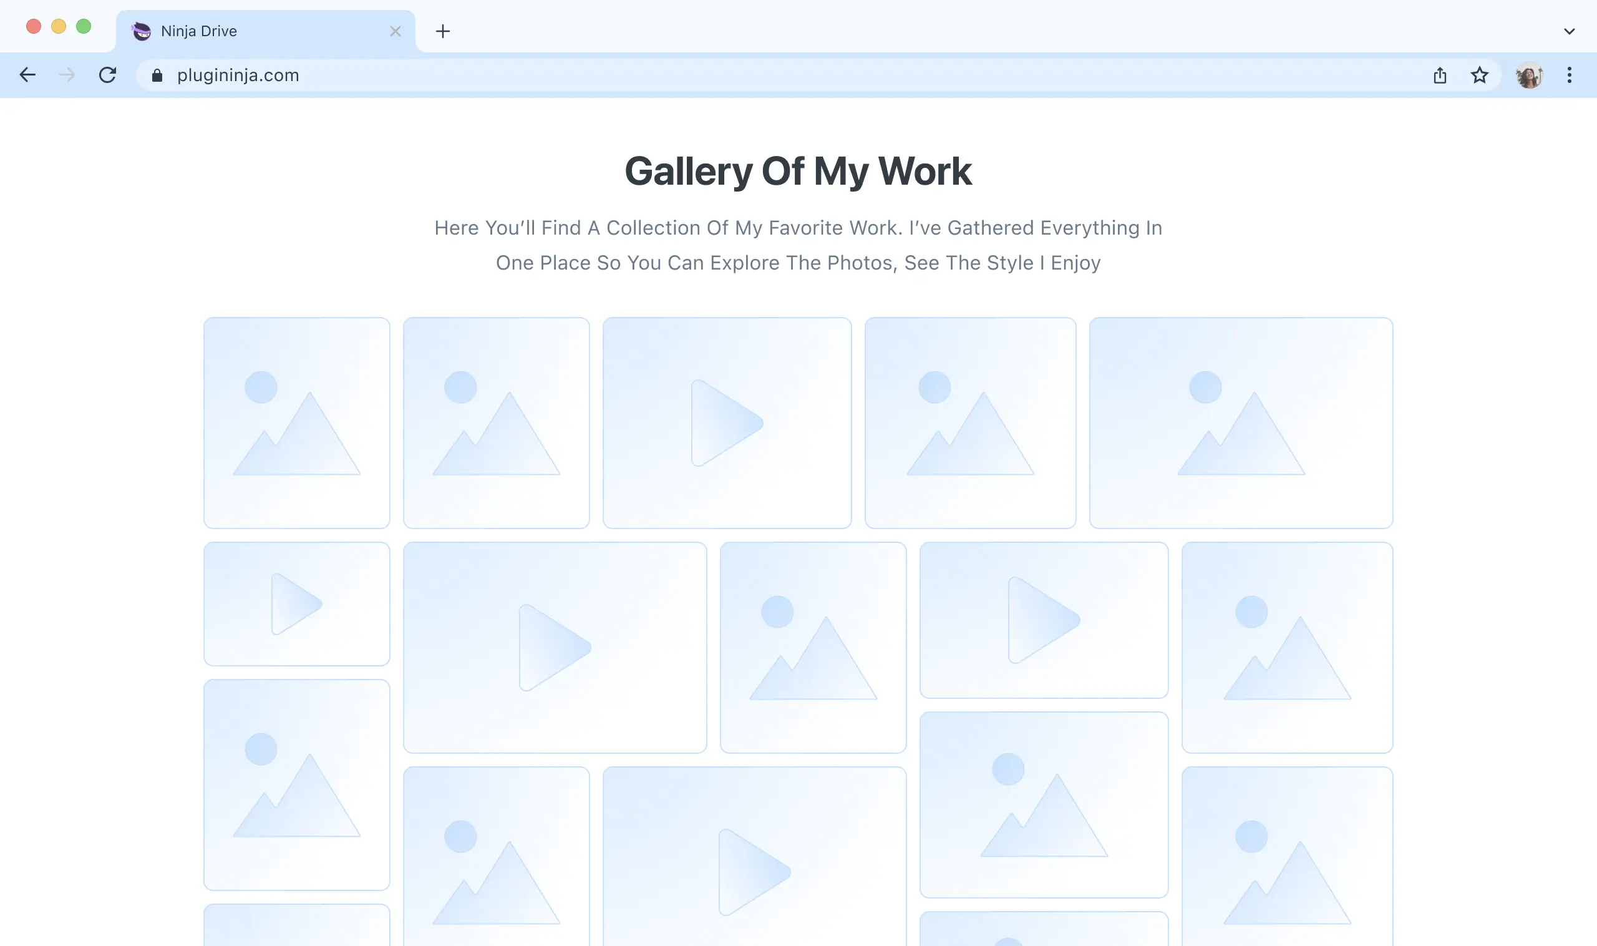Play the wide video in bottom row
1597x946 pixels.
click(x=754, y=856)
